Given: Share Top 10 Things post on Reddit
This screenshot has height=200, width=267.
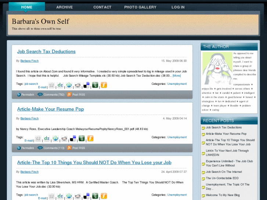Looking at the screenshot, I should 77,196.
